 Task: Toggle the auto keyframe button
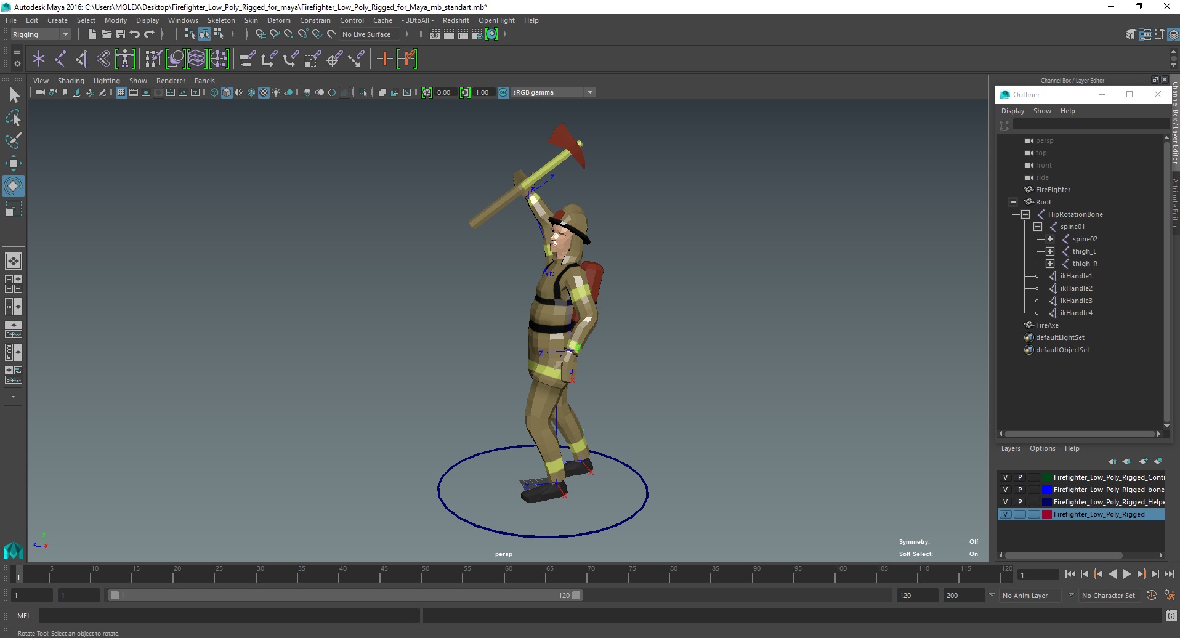[1151, 595]
